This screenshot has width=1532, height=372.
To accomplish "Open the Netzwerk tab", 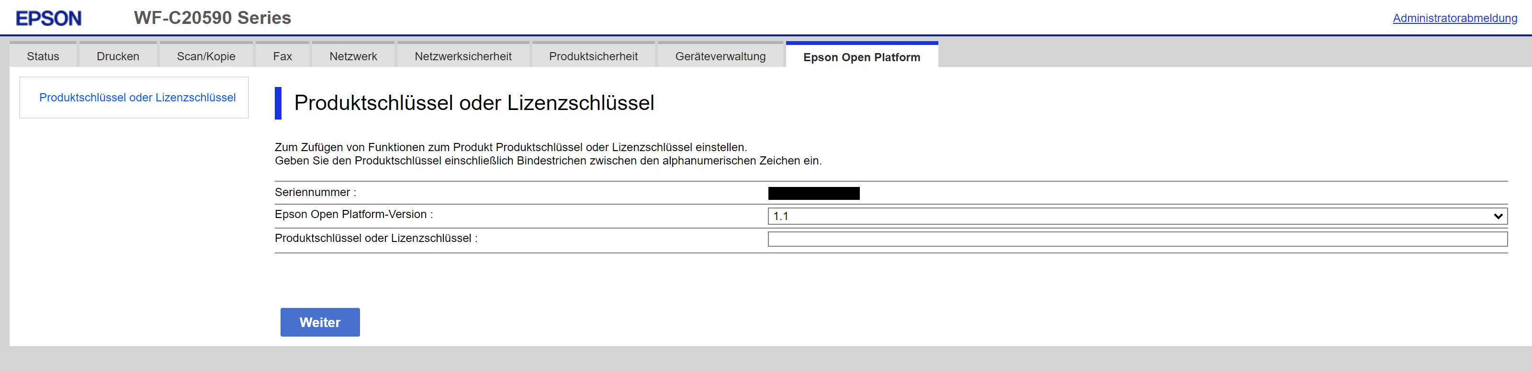I will 353,56.
